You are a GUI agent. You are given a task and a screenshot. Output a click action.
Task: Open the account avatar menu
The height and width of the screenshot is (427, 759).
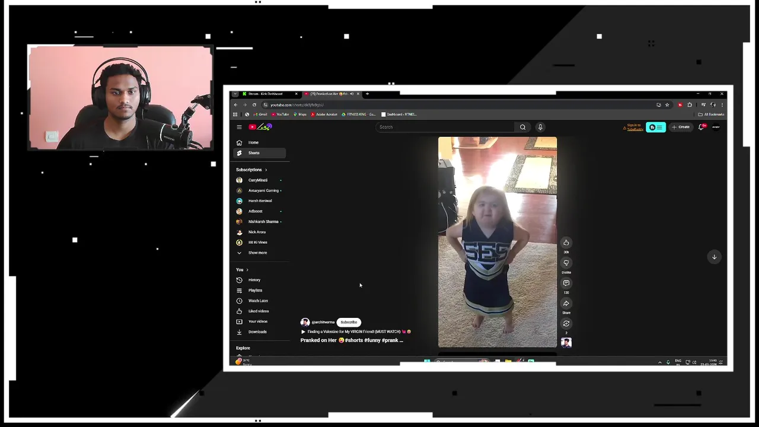pyautogui.click(x=716, y=127)
